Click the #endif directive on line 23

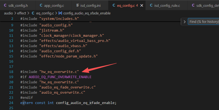point(27,98)
